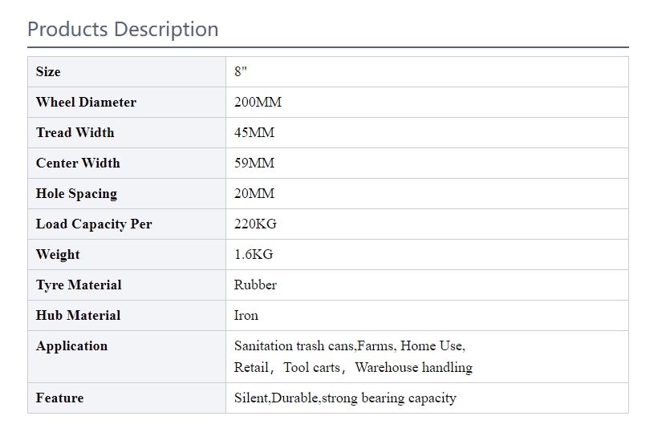This screenshot has width=670, height=424.
Task: Select the Load Capacity Per label
Action: 94,224
